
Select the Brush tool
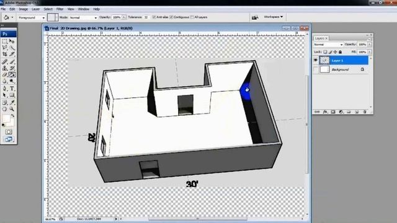coord(12,61)
